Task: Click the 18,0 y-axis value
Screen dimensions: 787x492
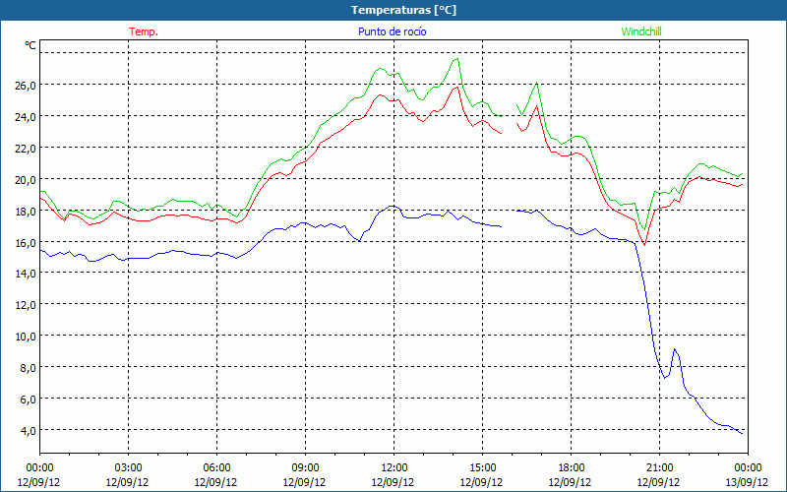Action: (26, 211)
